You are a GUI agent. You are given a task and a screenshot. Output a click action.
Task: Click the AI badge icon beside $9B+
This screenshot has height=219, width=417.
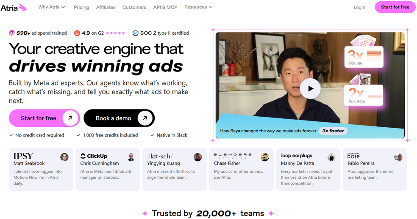[12, 33]
